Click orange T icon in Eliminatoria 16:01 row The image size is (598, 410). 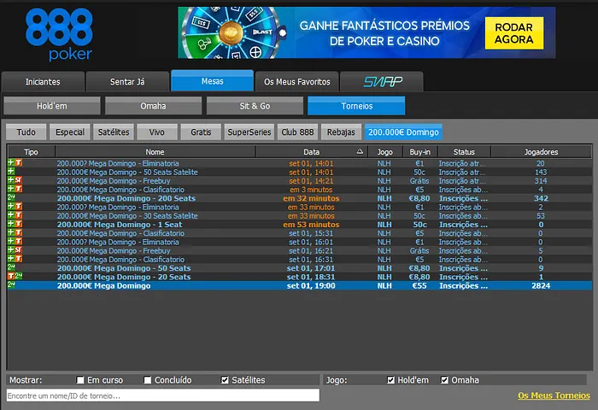click(18, 242)
